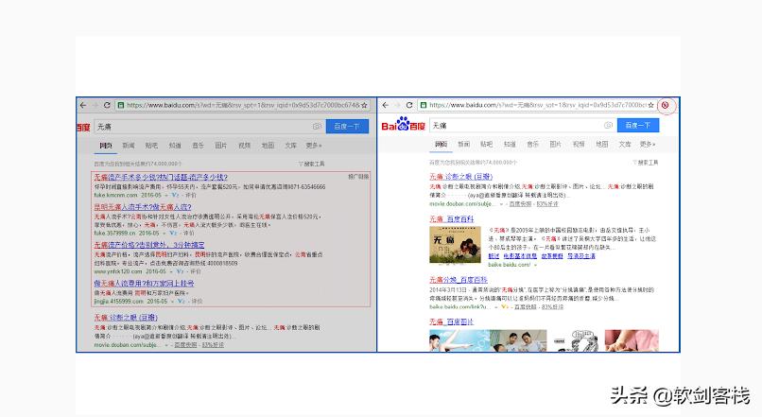Screen dimensions: 762x417
Task: Reload the page in the left browser window
Action: (107, 105)
